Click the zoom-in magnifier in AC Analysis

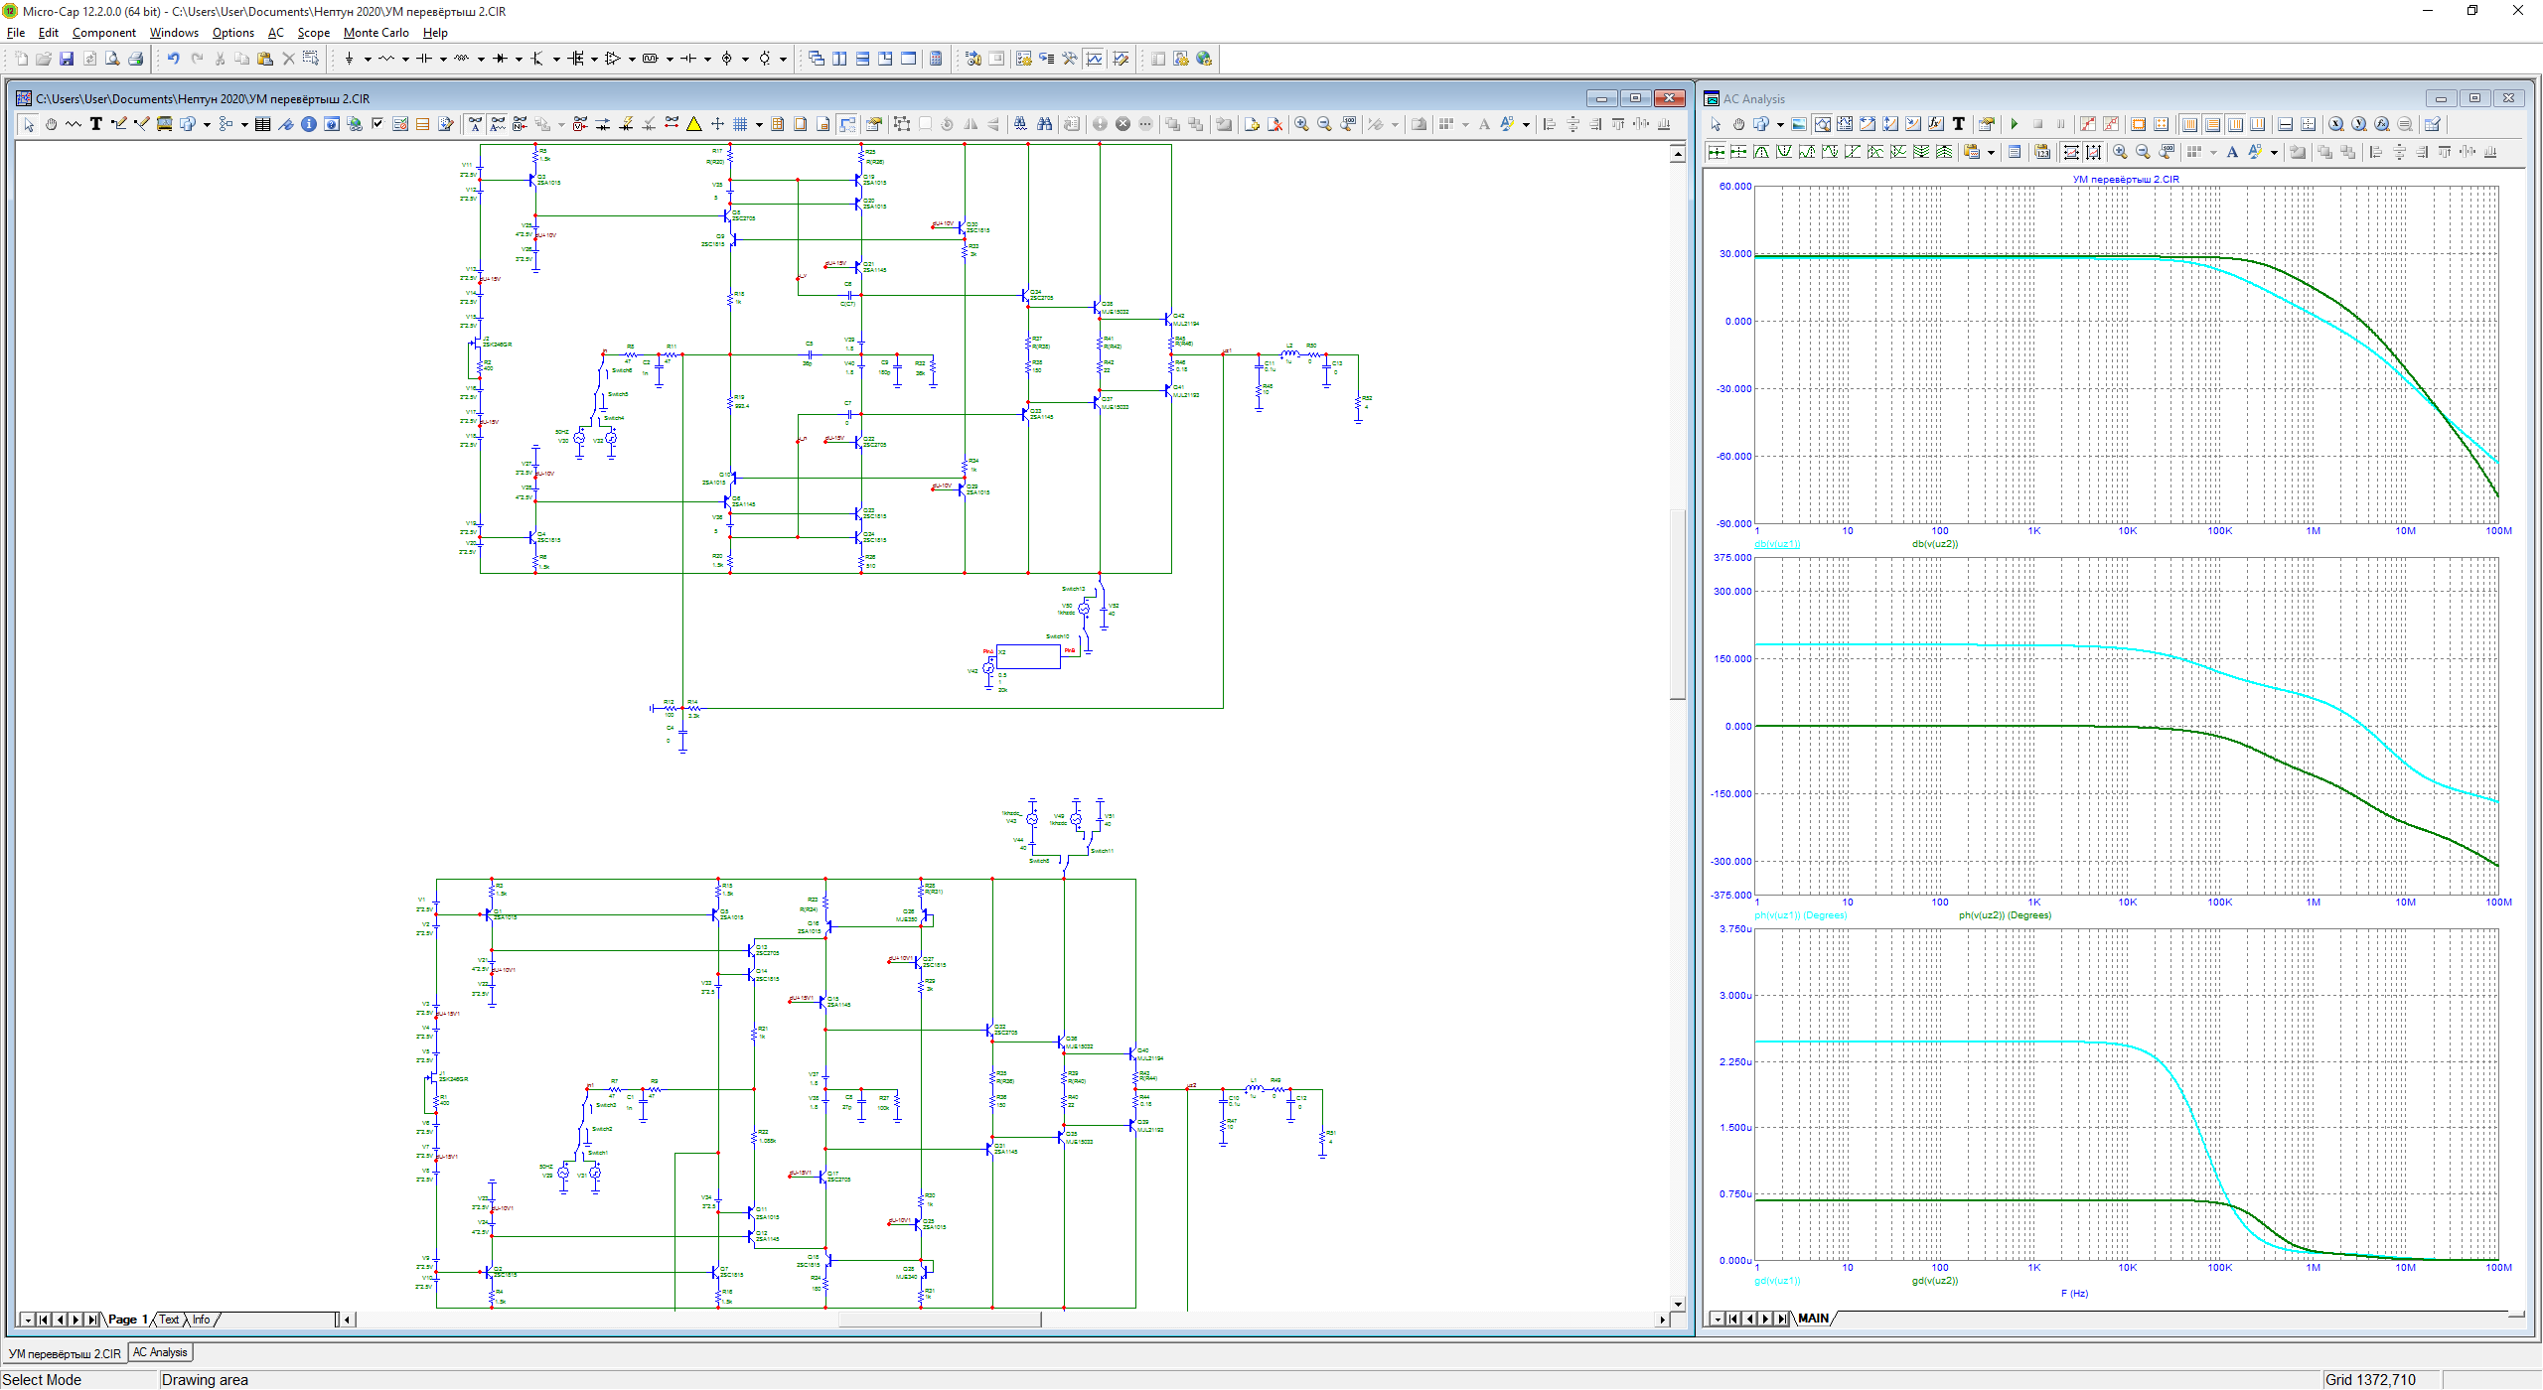click(2119, 152)
